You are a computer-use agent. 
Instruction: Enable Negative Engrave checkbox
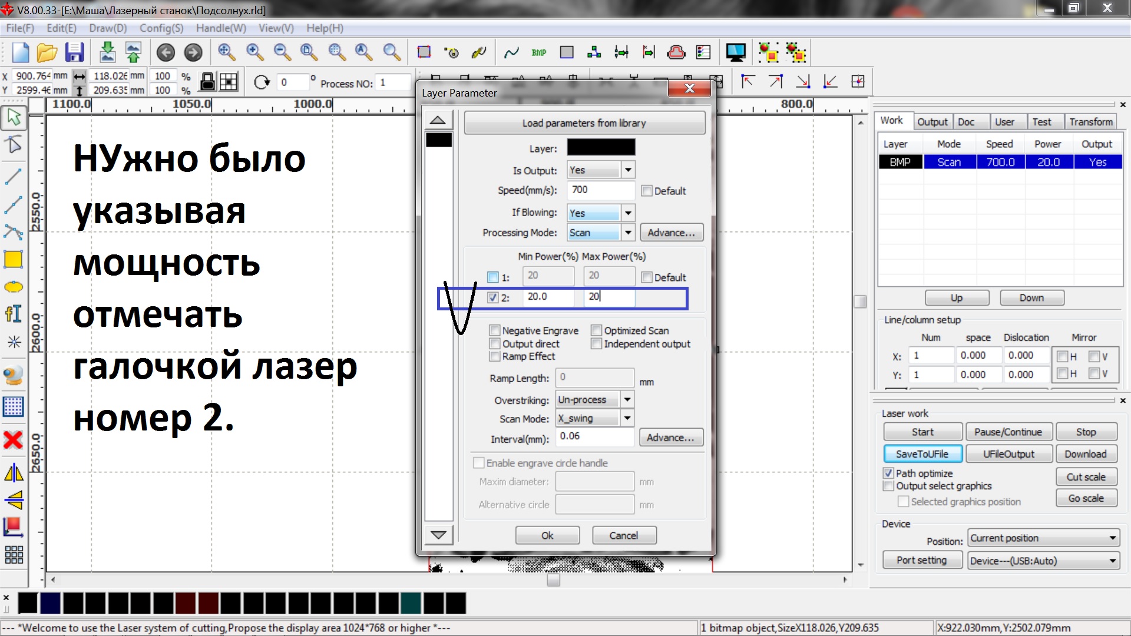click(x=495, y=330)
